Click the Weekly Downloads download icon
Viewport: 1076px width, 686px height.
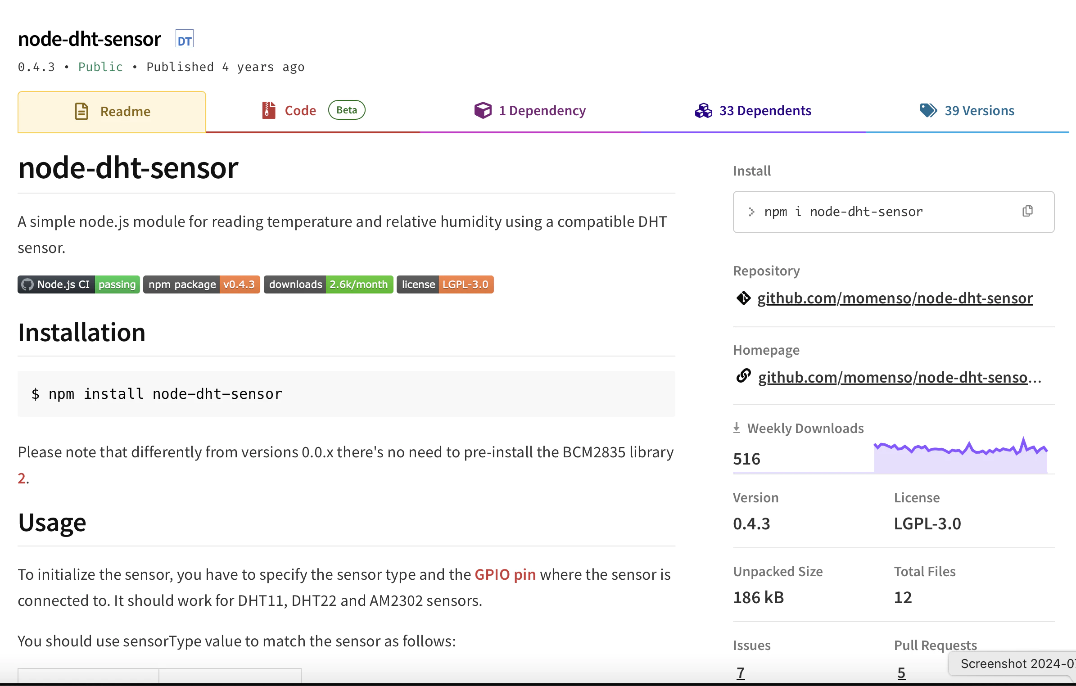737,428
